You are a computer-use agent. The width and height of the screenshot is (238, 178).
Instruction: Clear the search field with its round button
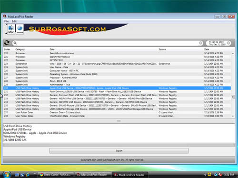[x=200, y=43]
